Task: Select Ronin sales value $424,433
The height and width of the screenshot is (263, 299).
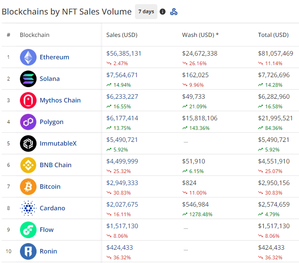Action: pos(120,248)
